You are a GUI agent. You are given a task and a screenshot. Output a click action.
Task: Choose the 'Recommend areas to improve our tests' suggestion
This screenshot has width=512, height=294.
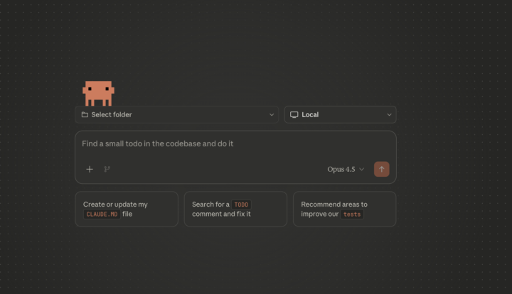pyautogui.click(x=344, y=209)
